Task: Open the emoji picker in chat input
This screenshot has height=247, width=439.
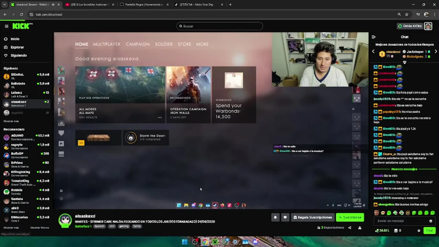Action: tap(430, 221)
